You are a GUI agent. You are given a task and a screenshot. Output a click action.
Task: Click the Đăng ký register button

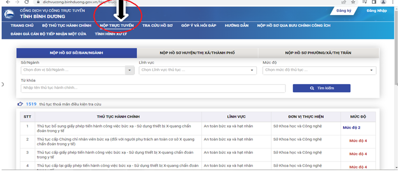click(x=343, y=11)
